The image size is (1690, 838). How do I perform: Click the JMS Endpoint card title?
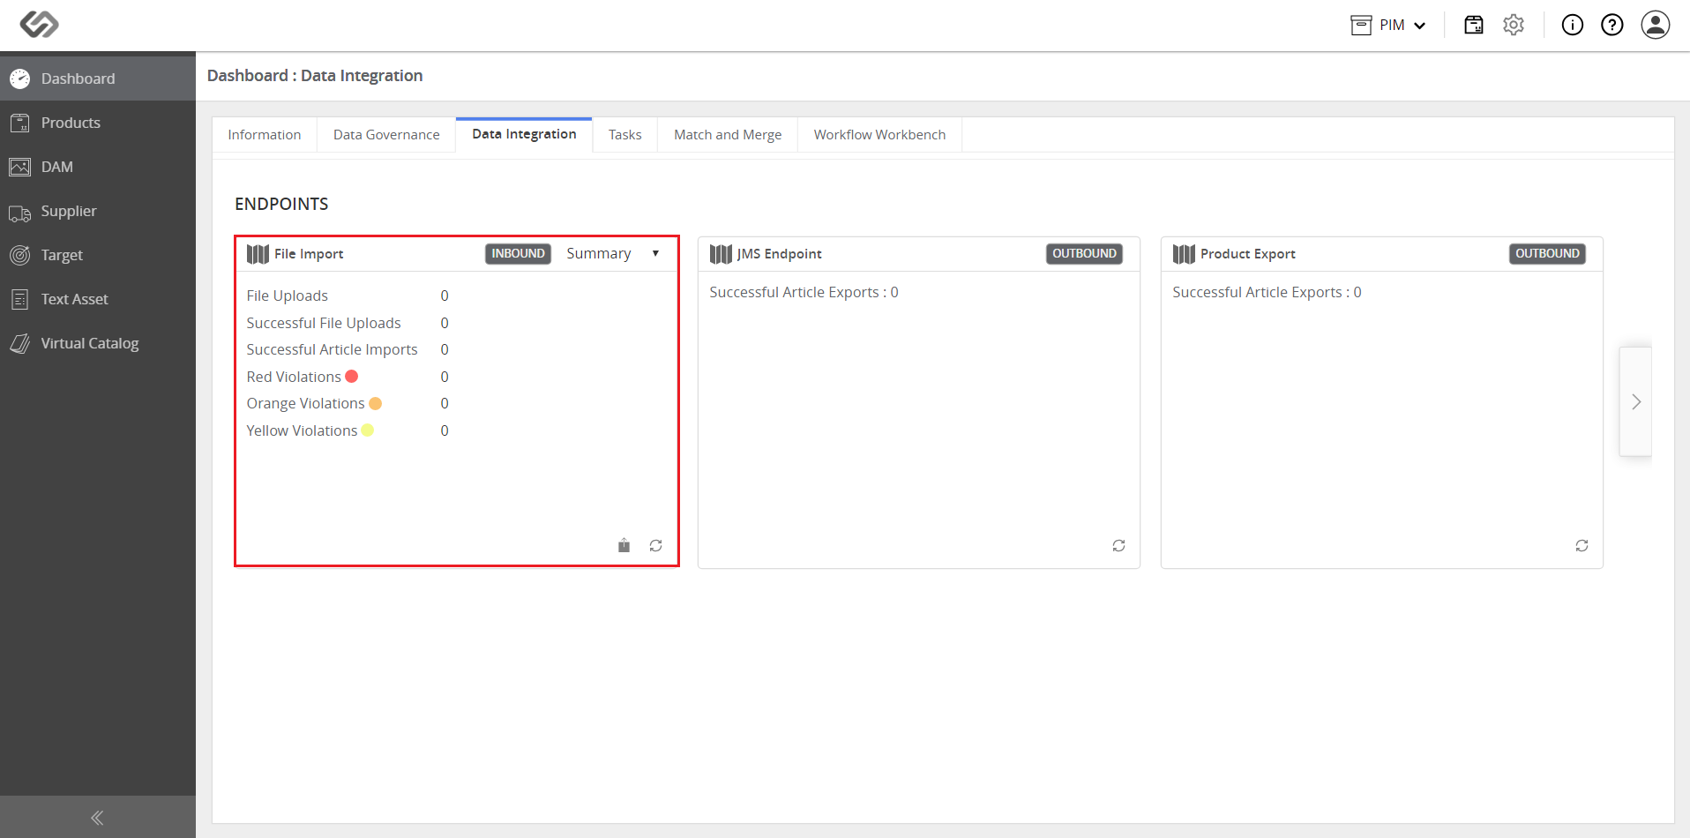(780, 254)
